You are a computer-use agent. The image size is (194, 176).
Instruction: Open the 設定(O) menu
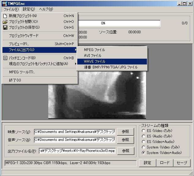29,9
